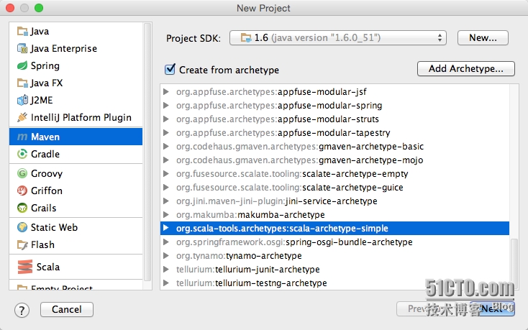Select scalate-archetype-guice row

click(x=334, y=188)
